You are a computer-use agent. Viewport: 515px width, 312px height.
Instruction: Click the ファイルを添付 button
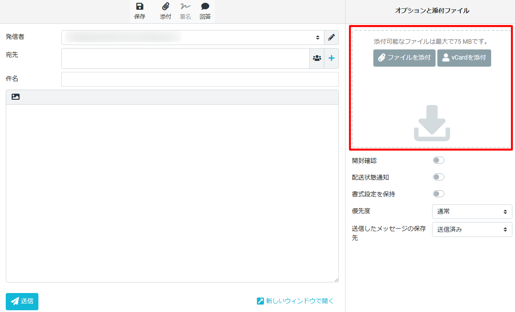point(404,58)
